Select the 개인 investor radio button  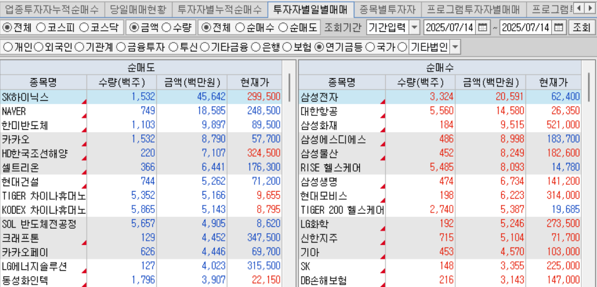coord(8,47)
